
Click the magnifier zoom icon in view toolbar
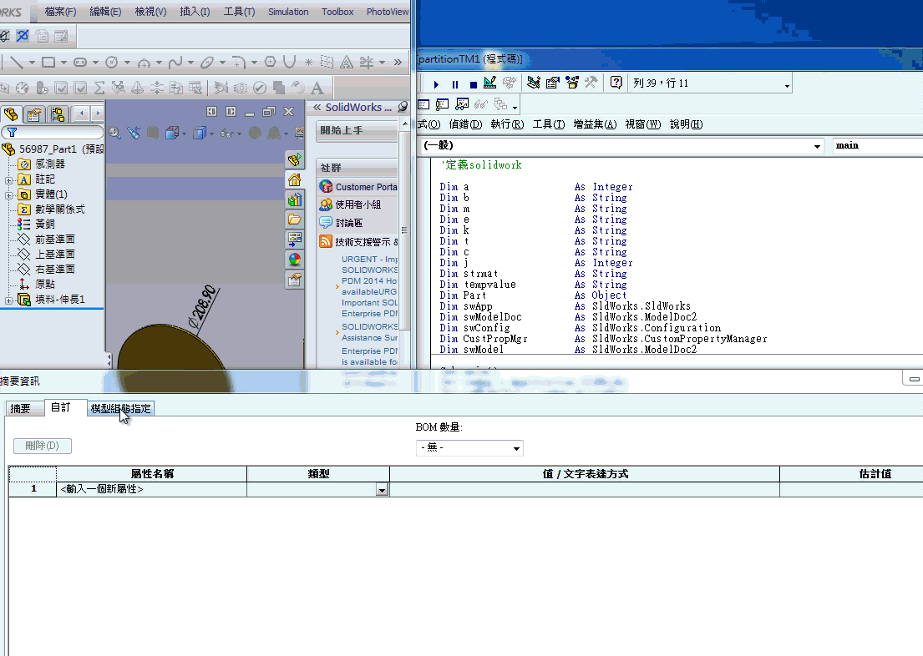(114, 132)
